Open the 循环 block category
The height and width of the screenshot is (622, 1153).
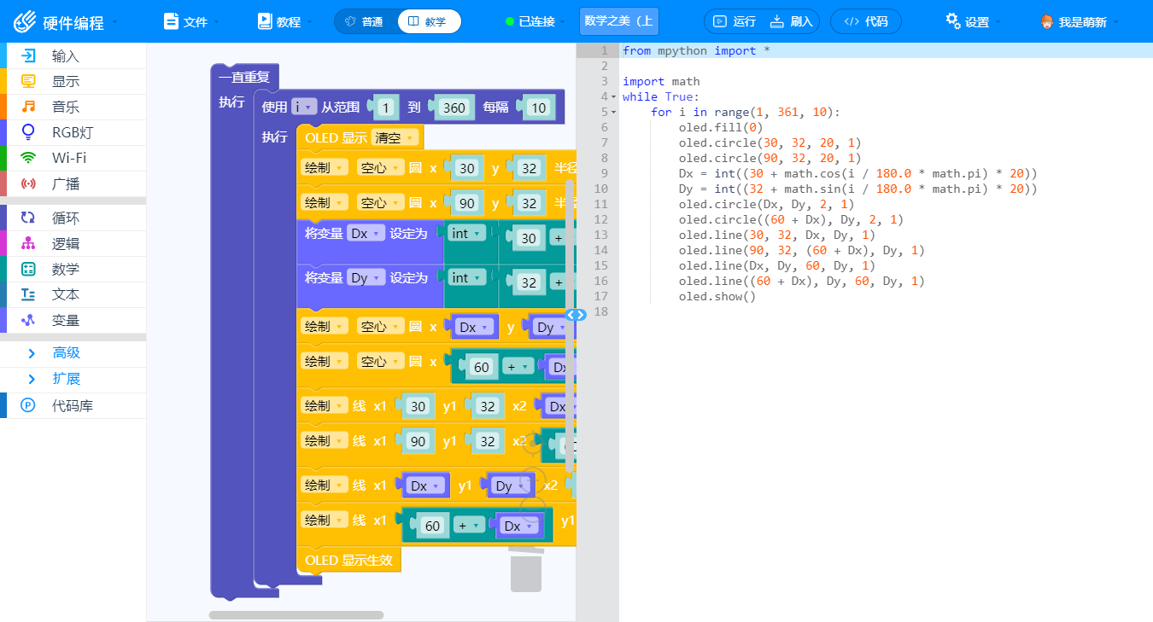point(73,218)
